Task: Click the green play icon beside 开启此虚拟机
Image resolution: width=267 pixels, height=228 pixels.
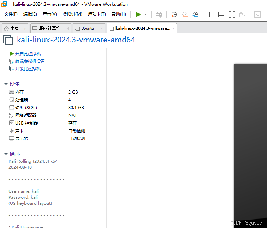Action: [x=11, y=54]
